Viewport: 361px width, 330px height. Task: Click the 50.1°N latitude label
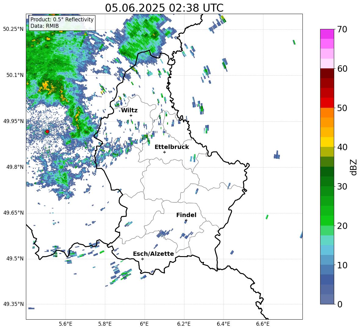point(15,75)
